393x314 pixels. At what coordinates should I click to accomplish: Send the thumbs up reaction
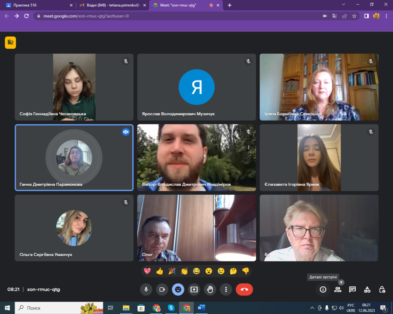(160, 271)
